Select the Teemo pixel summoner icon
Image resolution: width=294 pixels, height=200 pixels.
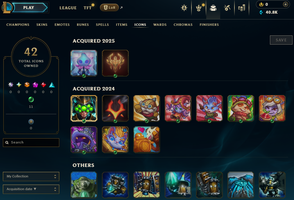tap(241, 108)
